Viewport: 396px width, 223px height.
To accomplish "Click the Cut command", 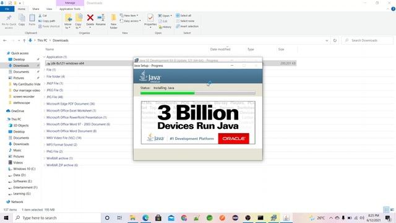I will (43, 15).
